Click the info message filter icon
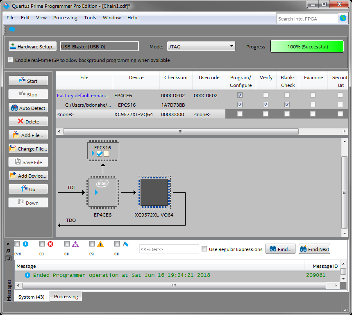This screenshot has height=315, width=352. tap(25, 244)
